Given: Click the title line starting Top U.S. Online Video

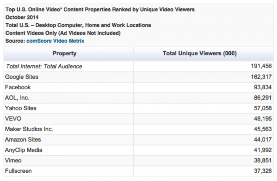Looking at the screenshot, I should pos(100,9).
